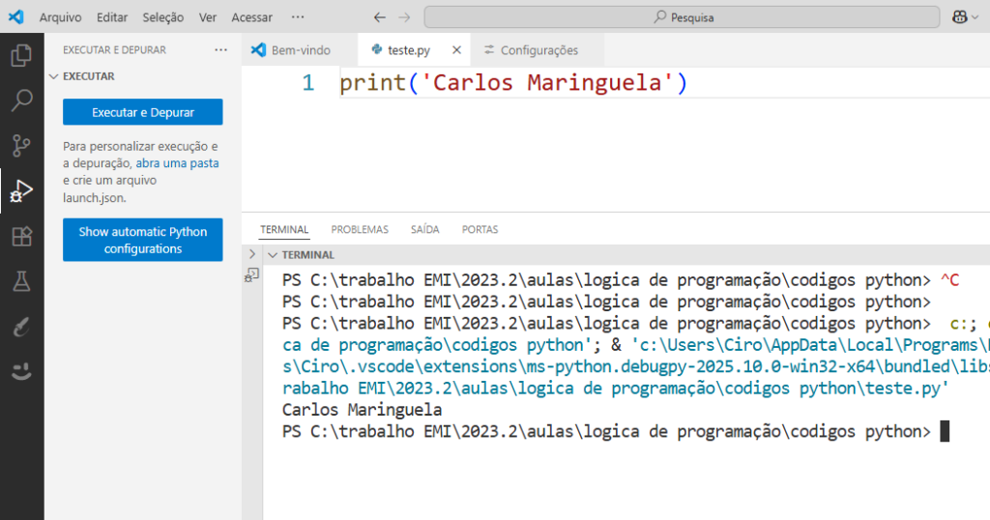Click the Executar e Depurar button
990x520 pixels.
point(142,112)
